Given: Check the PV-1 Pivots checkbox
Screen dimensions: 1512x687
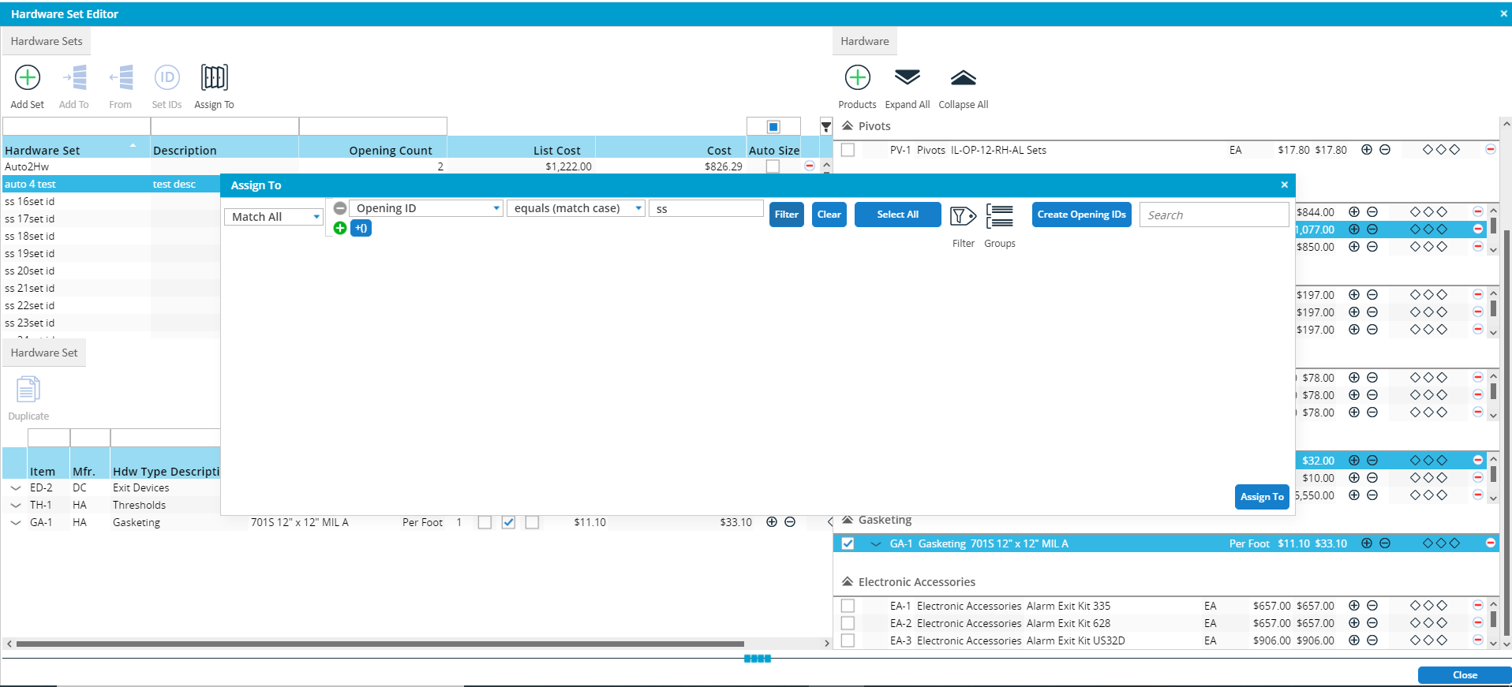Looking at the screenshot, I should point(848,150).
